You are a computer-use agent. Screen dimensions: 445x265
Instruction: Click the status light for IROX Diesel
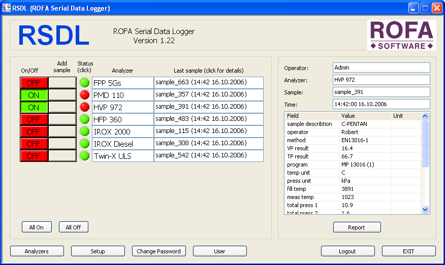(x=84, y=144)
